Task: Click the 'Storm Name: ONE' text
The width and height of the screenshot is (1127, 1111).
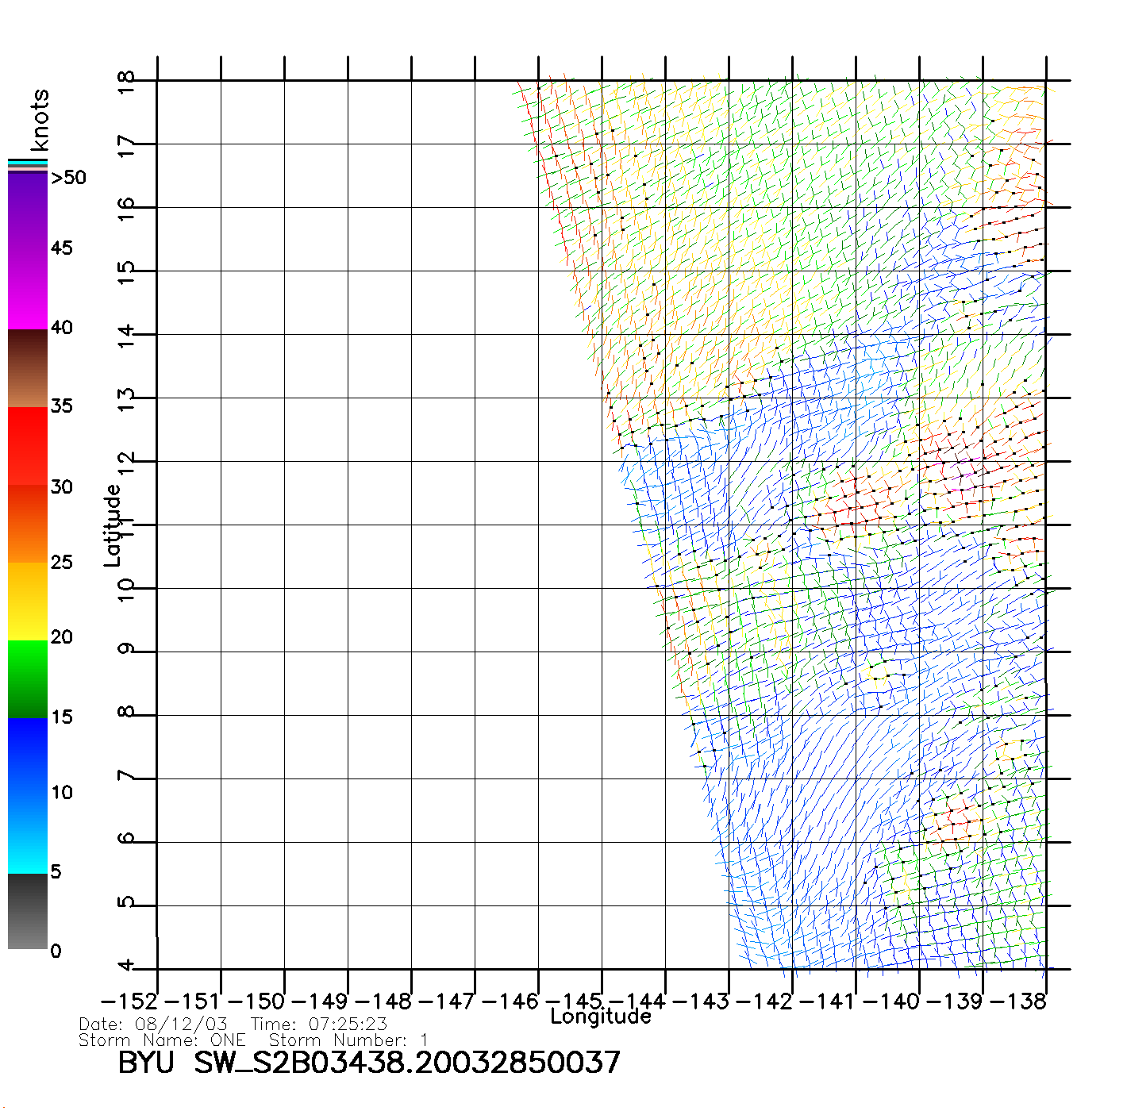Action: 163,1040
